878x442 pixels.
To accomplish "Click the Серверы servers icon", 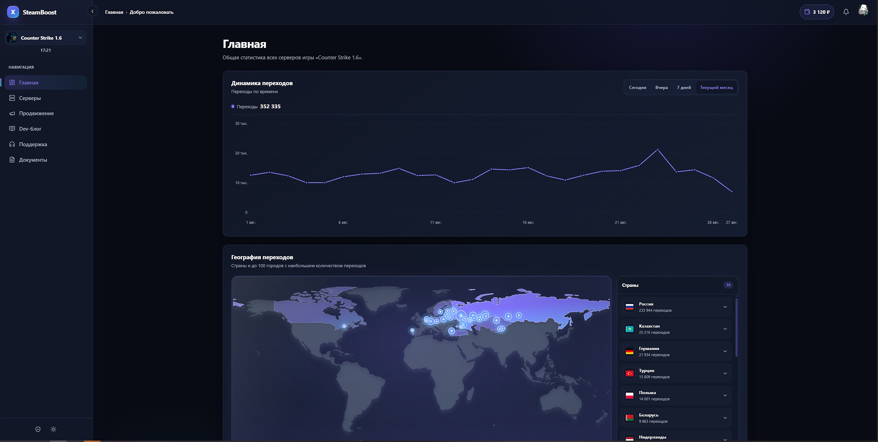I will click(x=12, y=98).
